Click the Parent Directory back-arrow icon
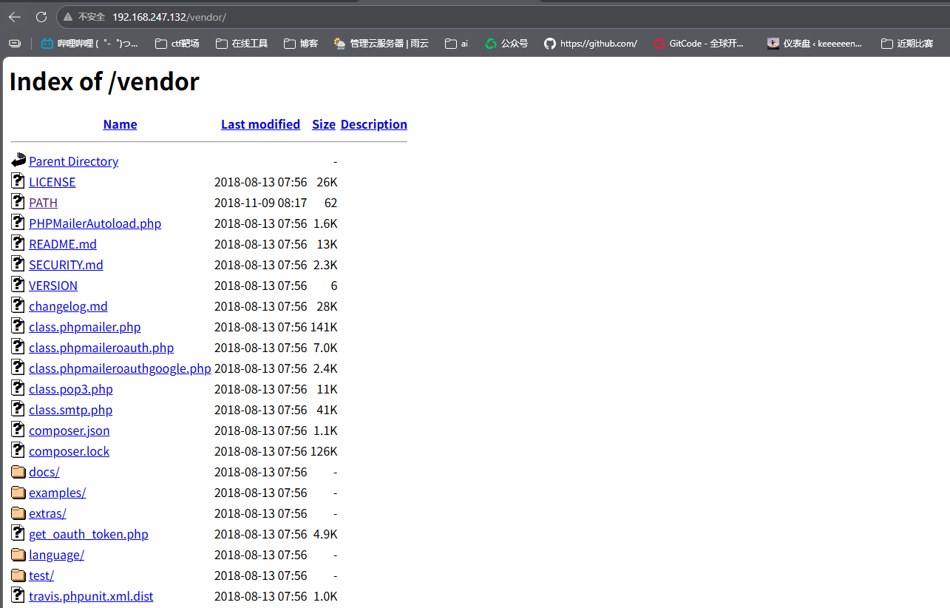The image size is (950, 608). pyautogui.click(x=18, y=161)
